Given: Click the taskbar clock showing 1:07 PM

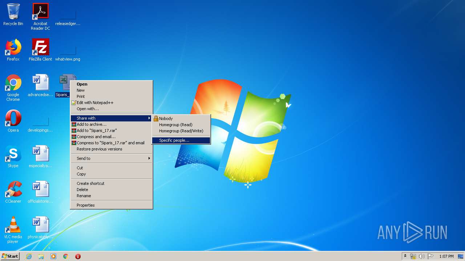Looking at the screenshot, I should click(446, 256).
